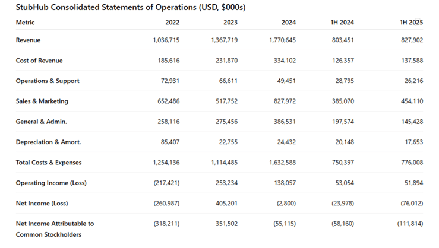This screenshot has height=248, width=439.
Task: Select the '1H 2024' column header
Action: [342, 23]
